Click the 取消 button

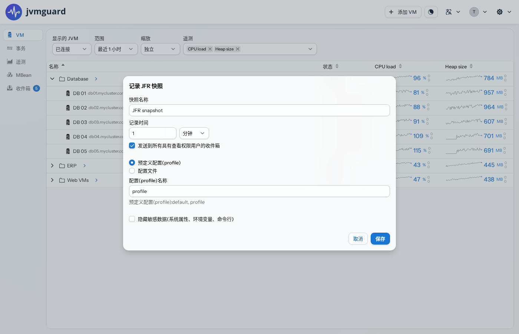[x=358, y=239]
